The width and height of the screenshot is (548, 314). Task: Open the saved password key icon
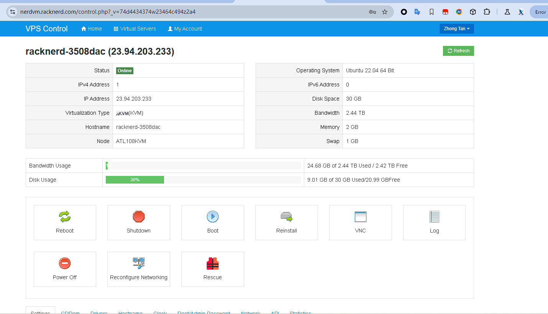coord(372,12)
